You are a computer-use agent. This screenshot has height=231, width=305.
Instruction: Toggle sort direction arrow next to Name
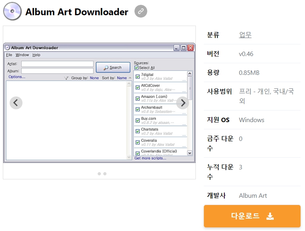pos(130,78)
